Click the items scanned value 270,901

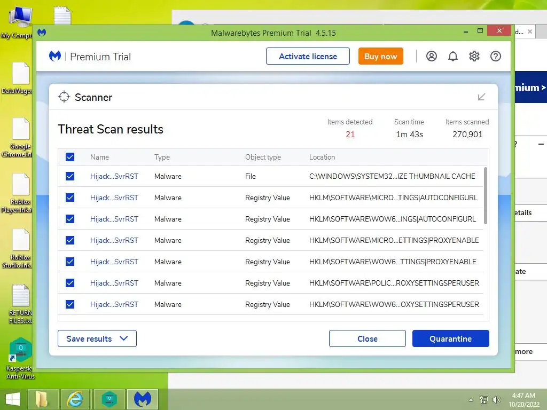tap(467, 135)
